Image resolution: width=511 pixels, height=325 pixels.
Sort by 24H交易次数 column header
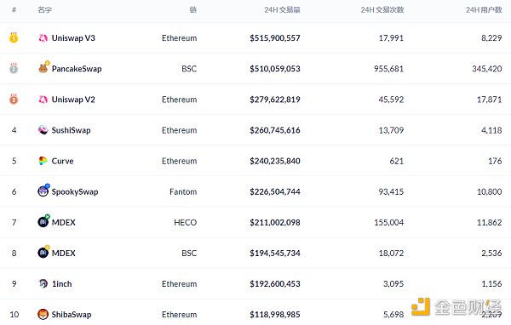(382, 9)
